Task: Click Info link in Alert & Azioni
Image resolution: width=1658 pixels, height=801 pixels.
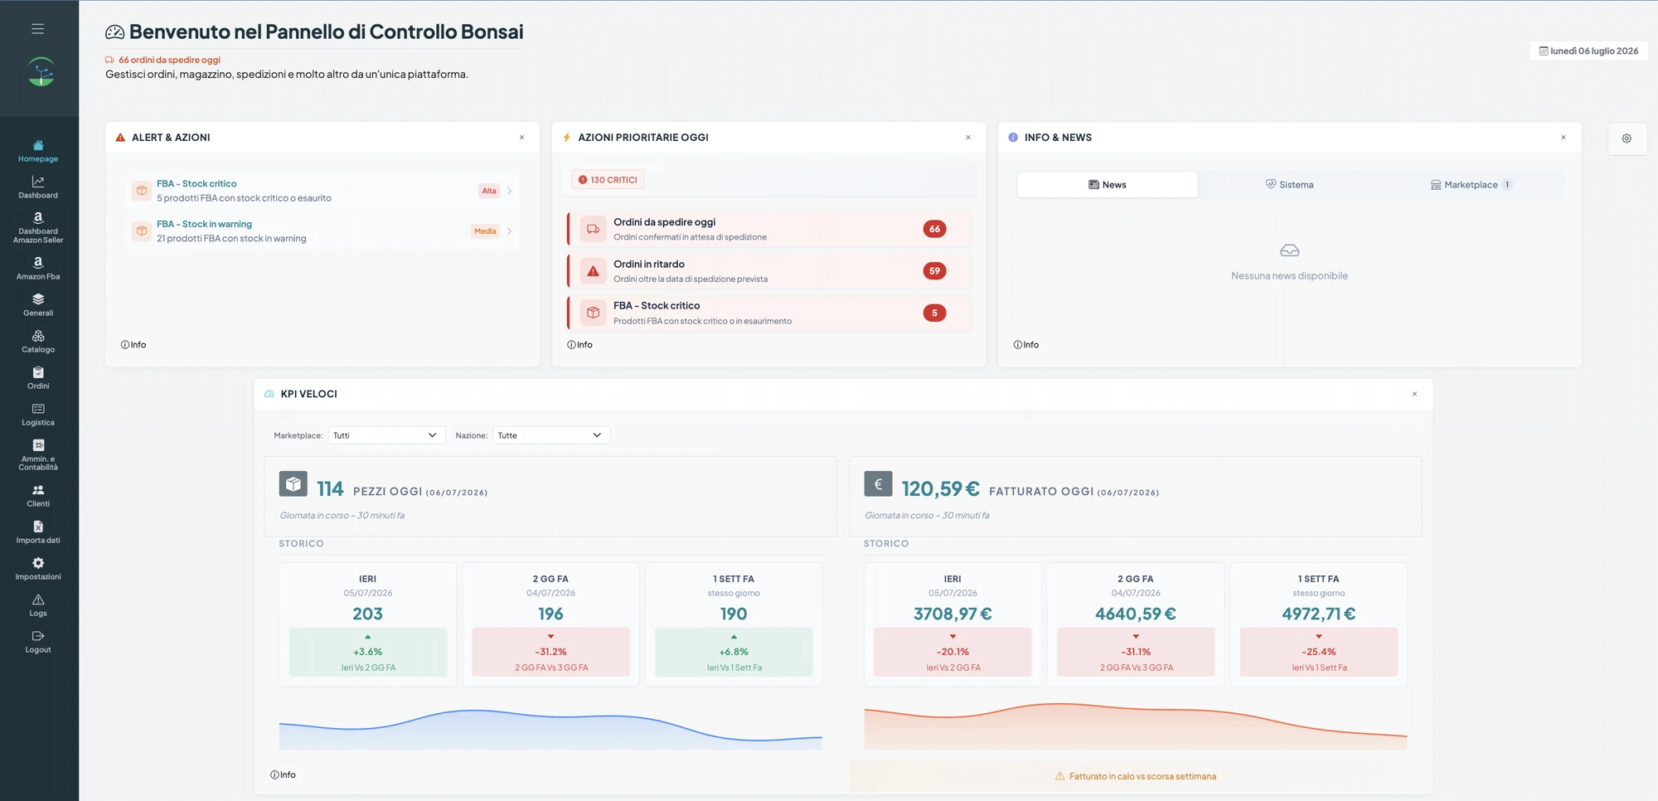Action: pos(133,345)
